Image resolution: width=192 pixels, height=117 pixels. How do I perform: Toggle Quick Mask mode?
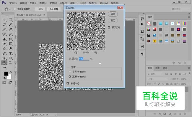tap(4, 83)
